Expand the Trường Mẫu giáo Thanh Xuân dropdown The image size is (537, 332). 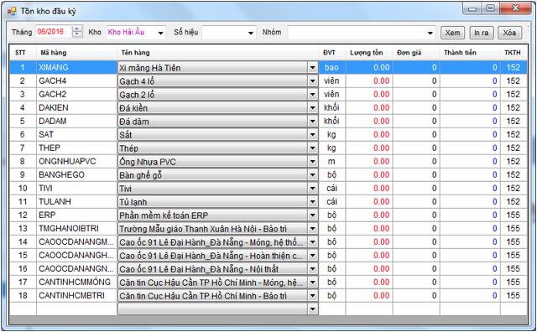click(312, 229)
